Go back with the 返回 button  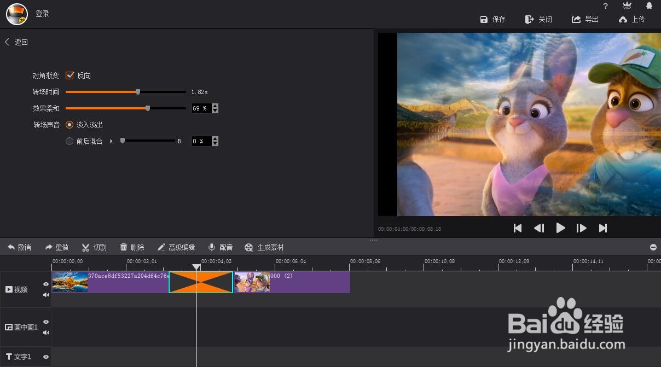point(16,42)
